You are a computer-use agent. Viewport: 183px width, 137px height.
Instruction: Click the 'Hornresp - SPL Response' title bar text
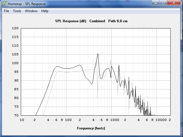tap(27, 4)
